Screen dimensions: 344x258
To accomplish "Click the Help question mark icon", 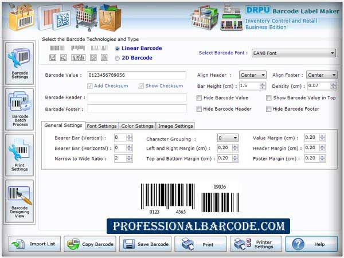I will [x=298, y=244].
